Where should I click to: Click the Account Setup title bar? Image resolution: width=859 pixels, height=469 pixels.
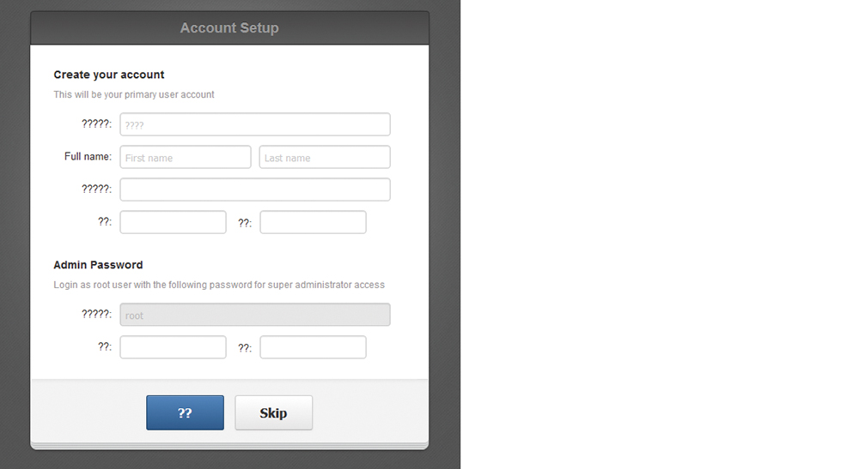(229, 28)
